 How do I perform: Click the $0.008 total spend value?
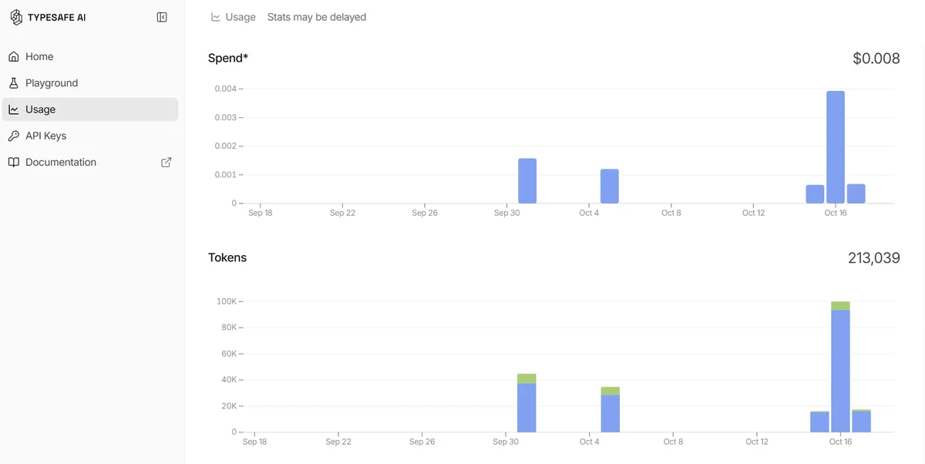[876, 59]
